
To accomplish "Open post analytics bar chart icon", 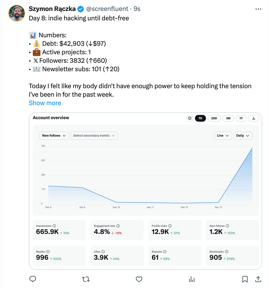I will tap(192, 279).
